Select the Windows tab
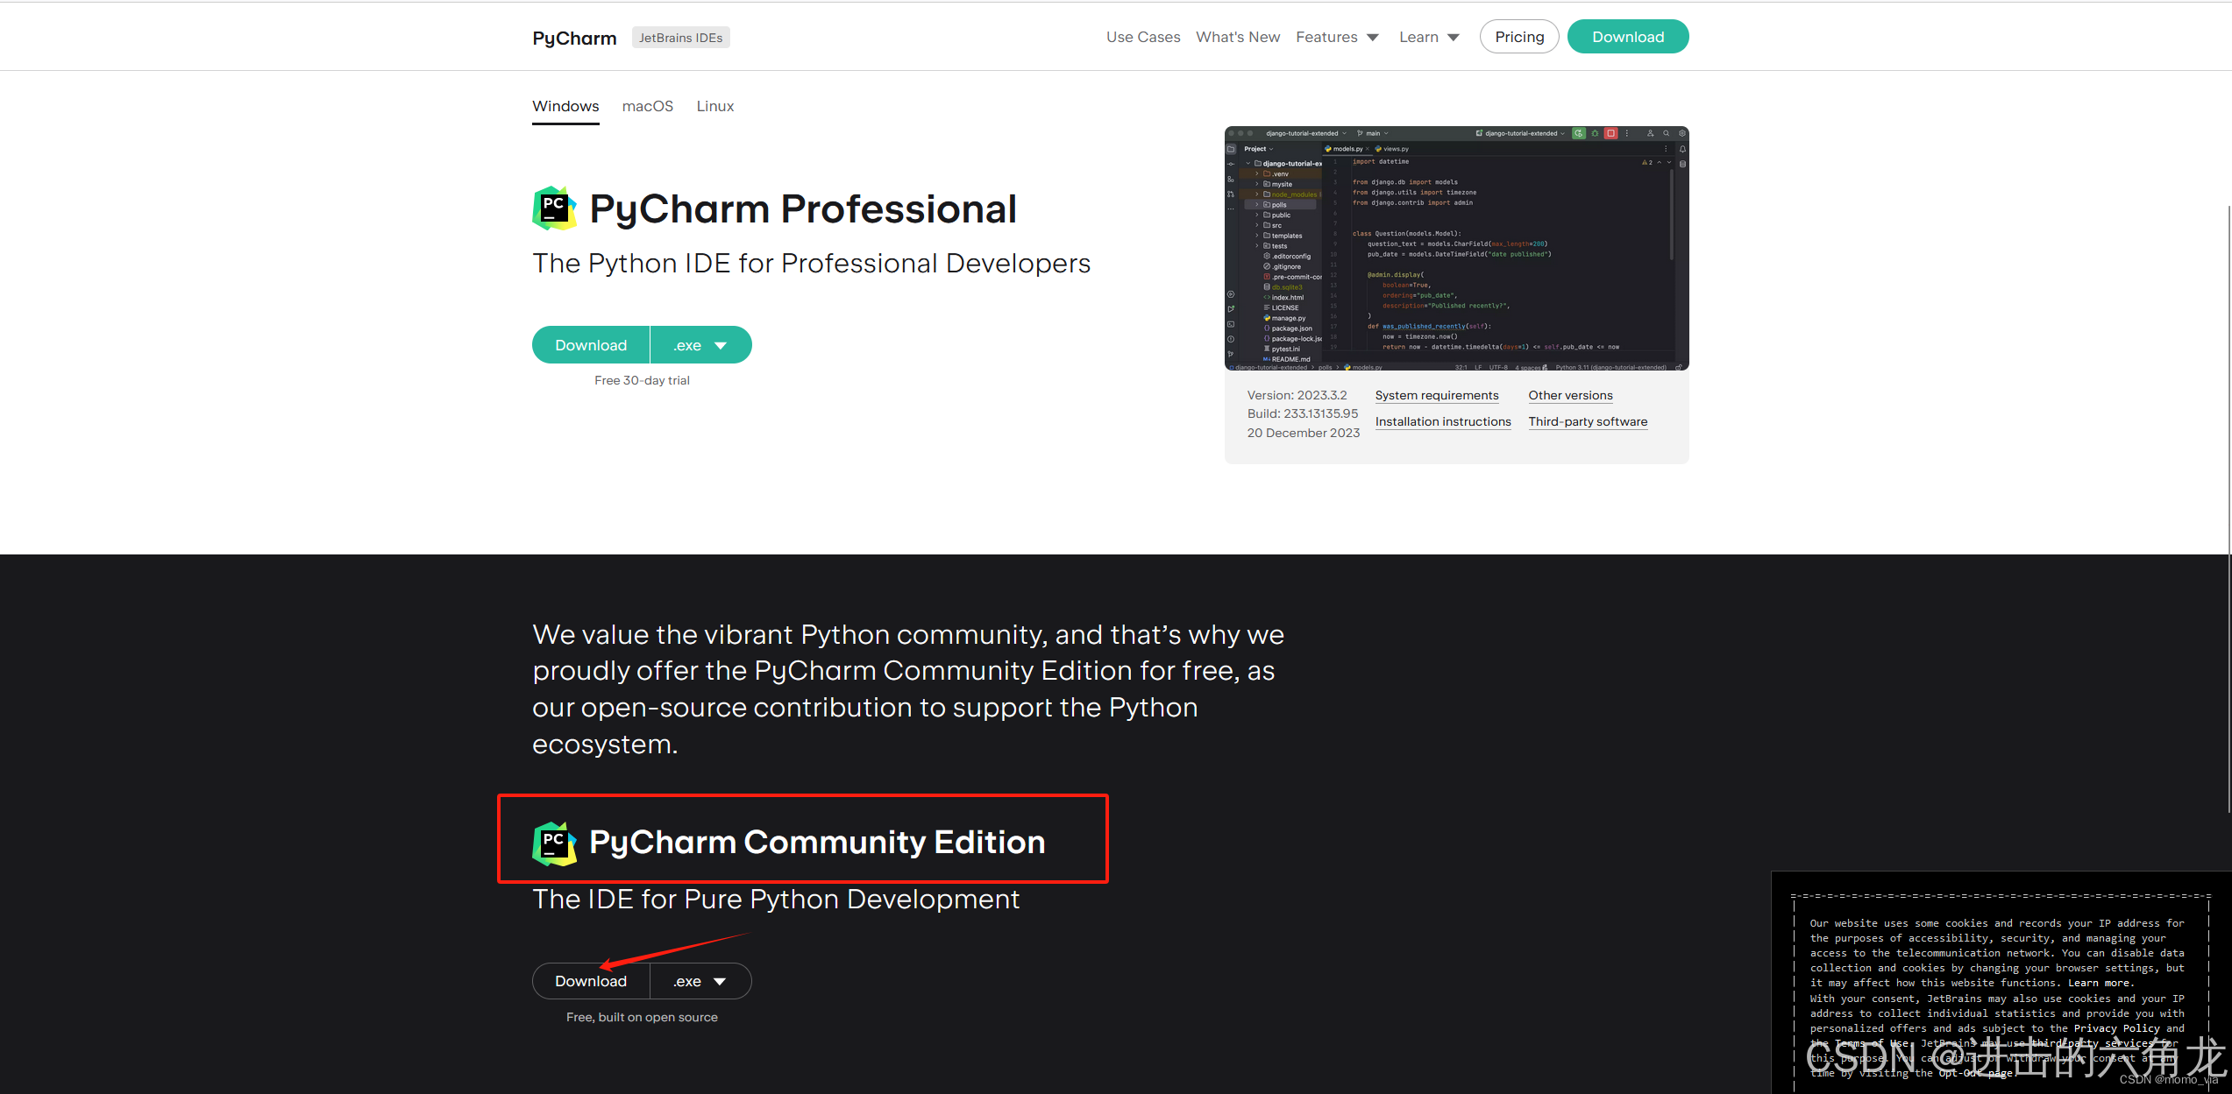 (x=565, y=106)
